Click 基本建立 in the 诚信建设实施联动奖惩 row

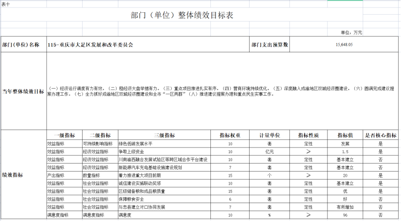(x=345, y=183)
